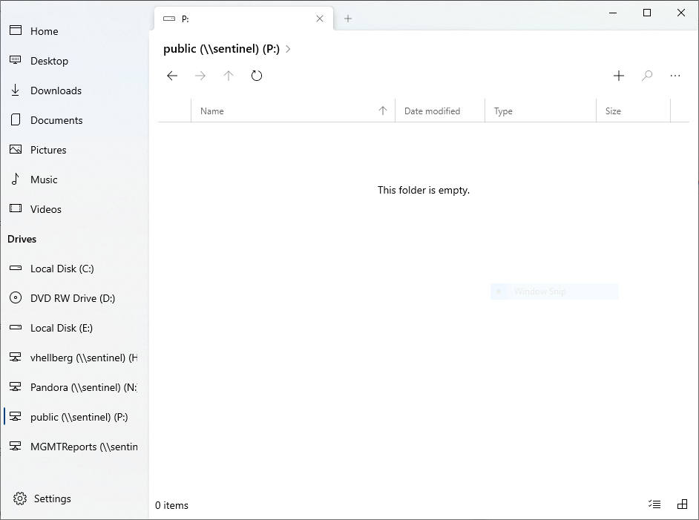Go forward using the right arrow
This screenshot has height=520, width=699.
click(x=200, y=76)
